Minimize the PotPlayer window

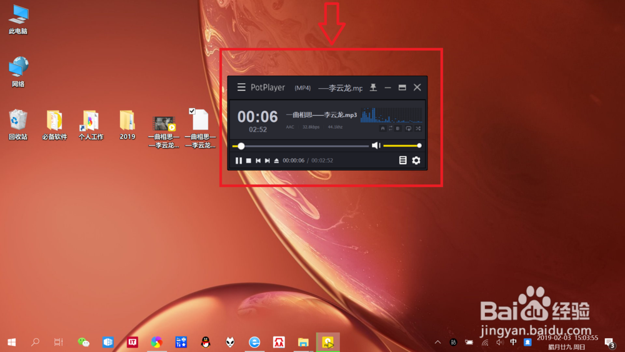[387, 88]
